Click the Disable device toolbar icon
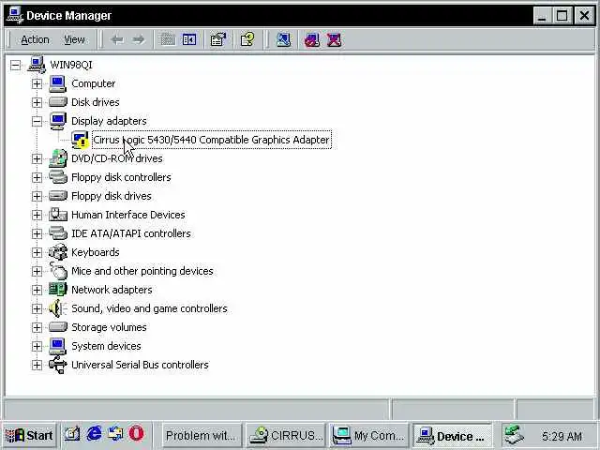This screenshot has width=600, height=450. (312, 39)
